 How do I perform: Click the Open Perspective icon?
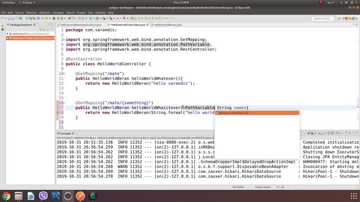tap(339, 19)
